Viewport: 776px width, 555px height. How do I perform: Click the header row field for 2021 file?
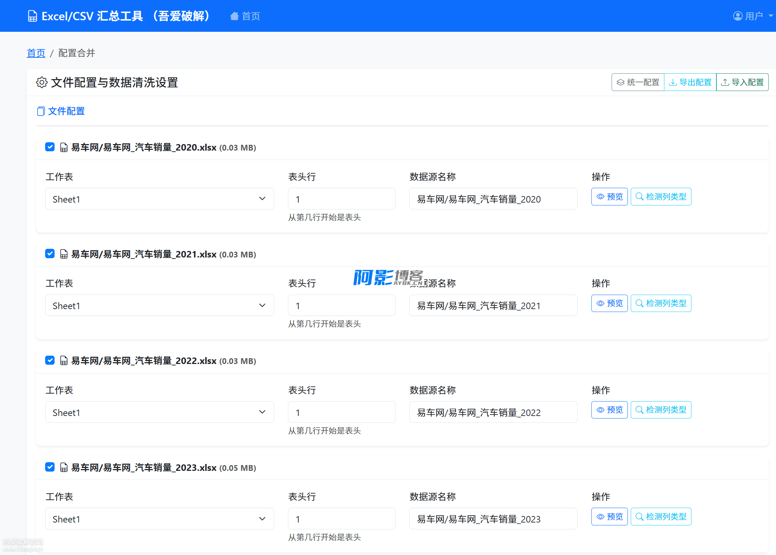click(341, 305)
